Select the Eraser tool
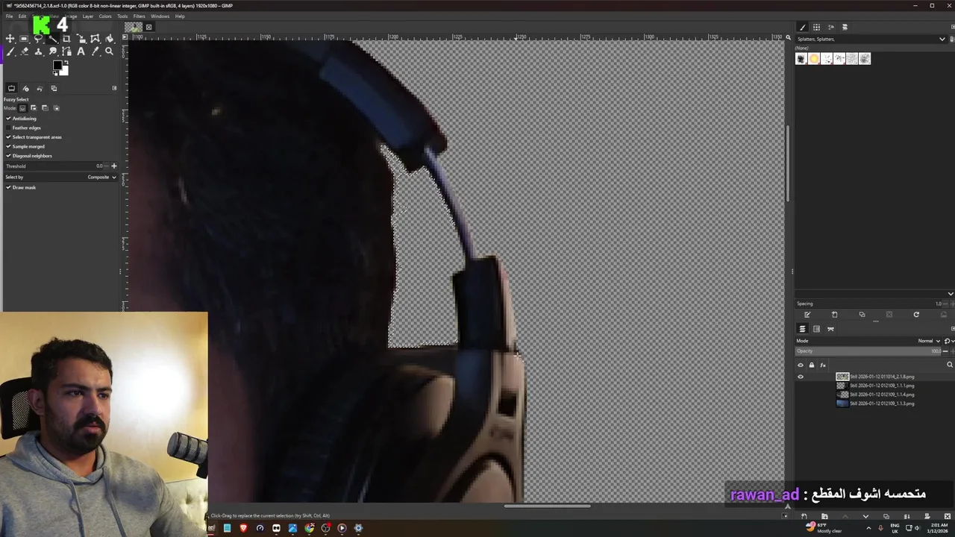 pyautogui.click(x=24, y=51)
